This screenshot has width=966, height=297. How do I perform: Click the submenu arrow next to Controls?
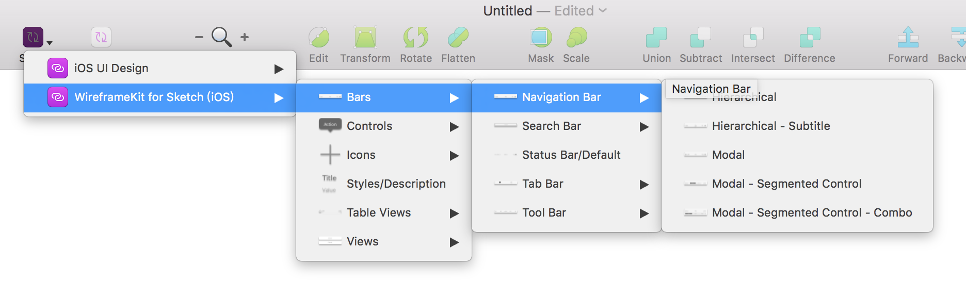click(x=454, y=127)
